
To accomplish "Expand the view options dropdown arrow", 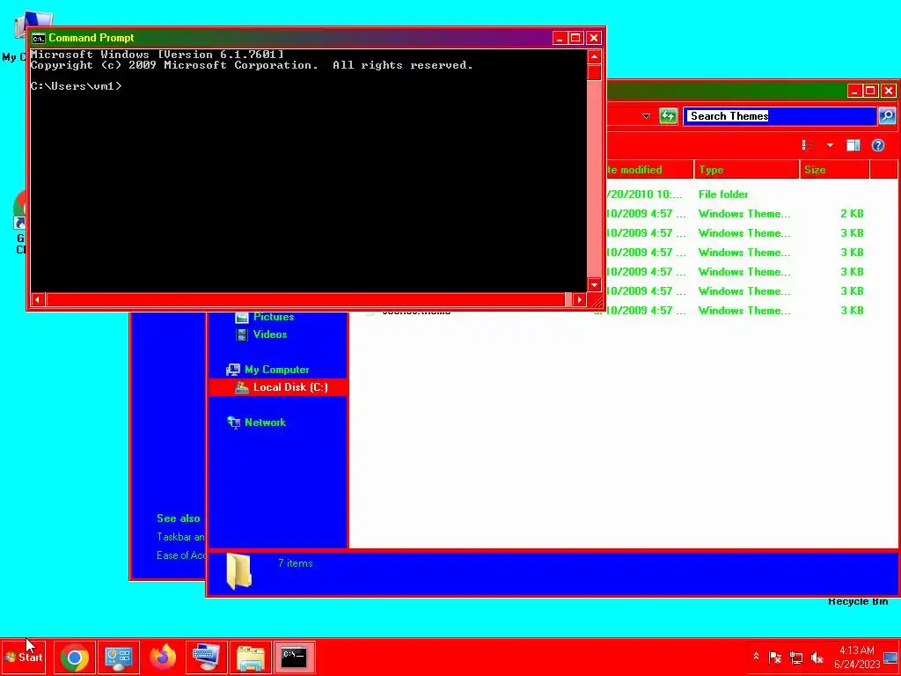I will (x=830, y=145).
